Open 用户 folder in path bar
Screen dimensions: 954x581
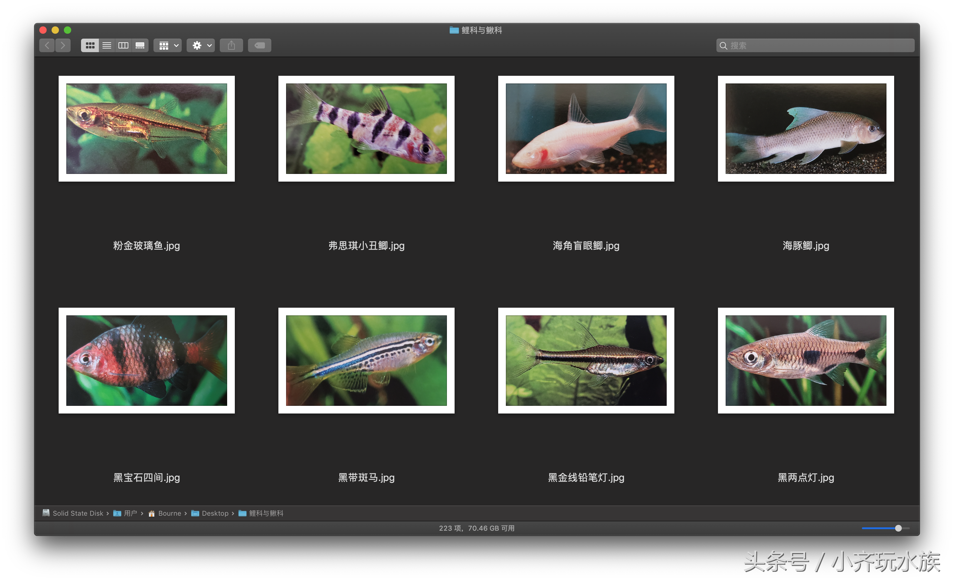pos(125,513)
